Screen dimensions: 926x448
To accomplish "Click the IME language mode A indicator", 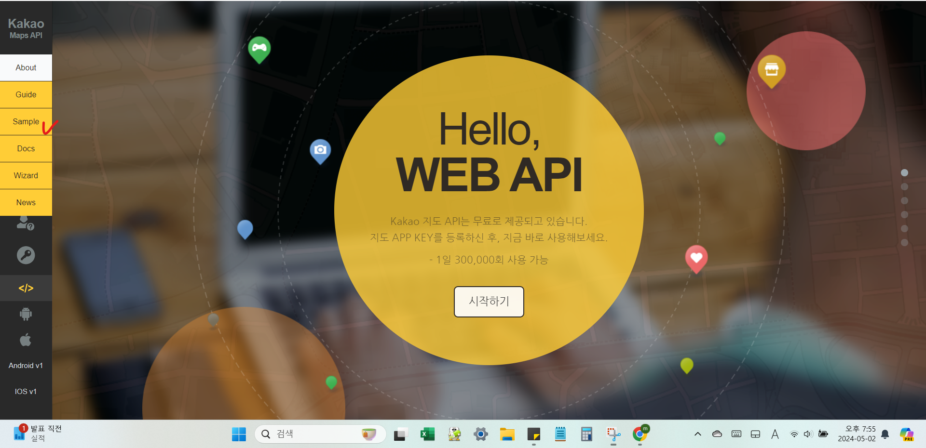I will (775, 434).
